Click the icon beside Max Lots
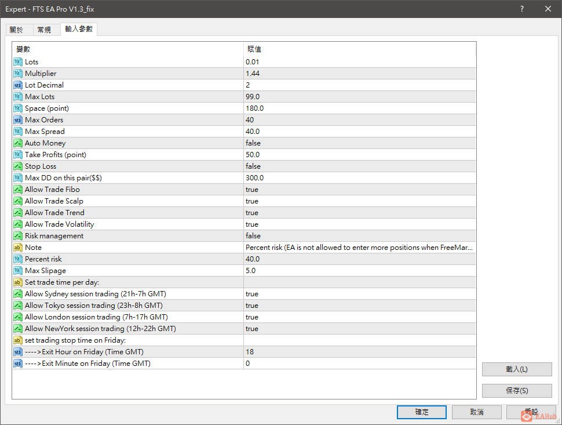562x425 pixels. (17, 96)
